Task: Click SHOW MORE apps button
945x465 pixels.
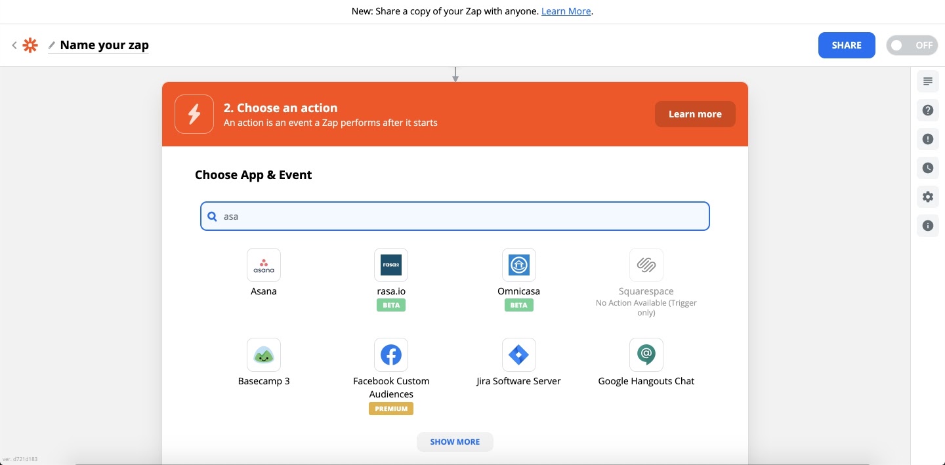Action: 455,442
